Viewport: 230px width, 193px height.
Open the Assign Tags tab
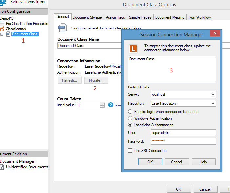[x=115, y=17]
